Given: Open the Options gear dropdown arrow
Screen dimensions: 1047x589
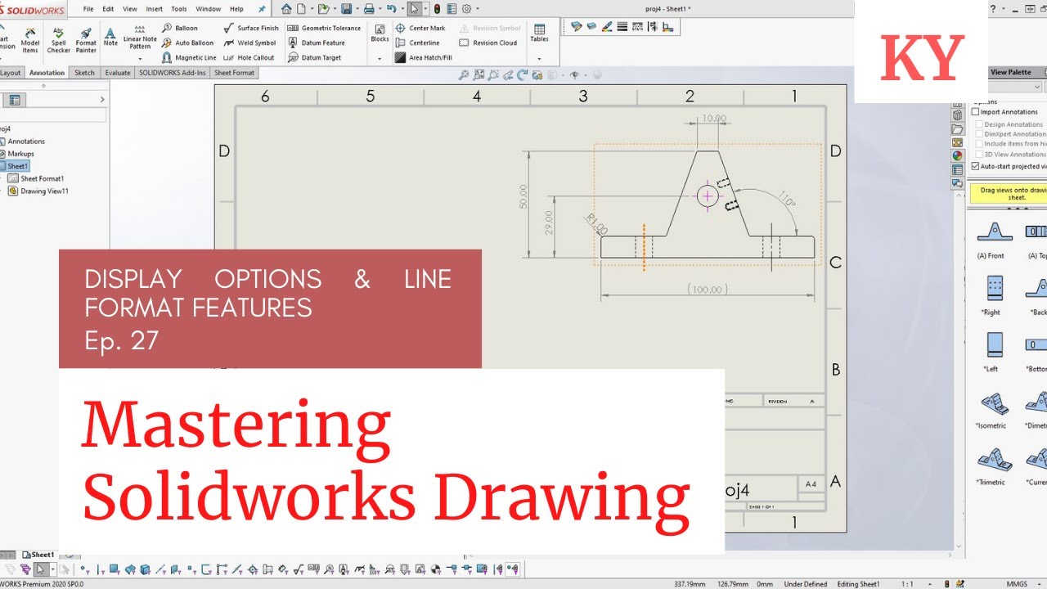Looking at the screenshot, I should pos(478,9).
